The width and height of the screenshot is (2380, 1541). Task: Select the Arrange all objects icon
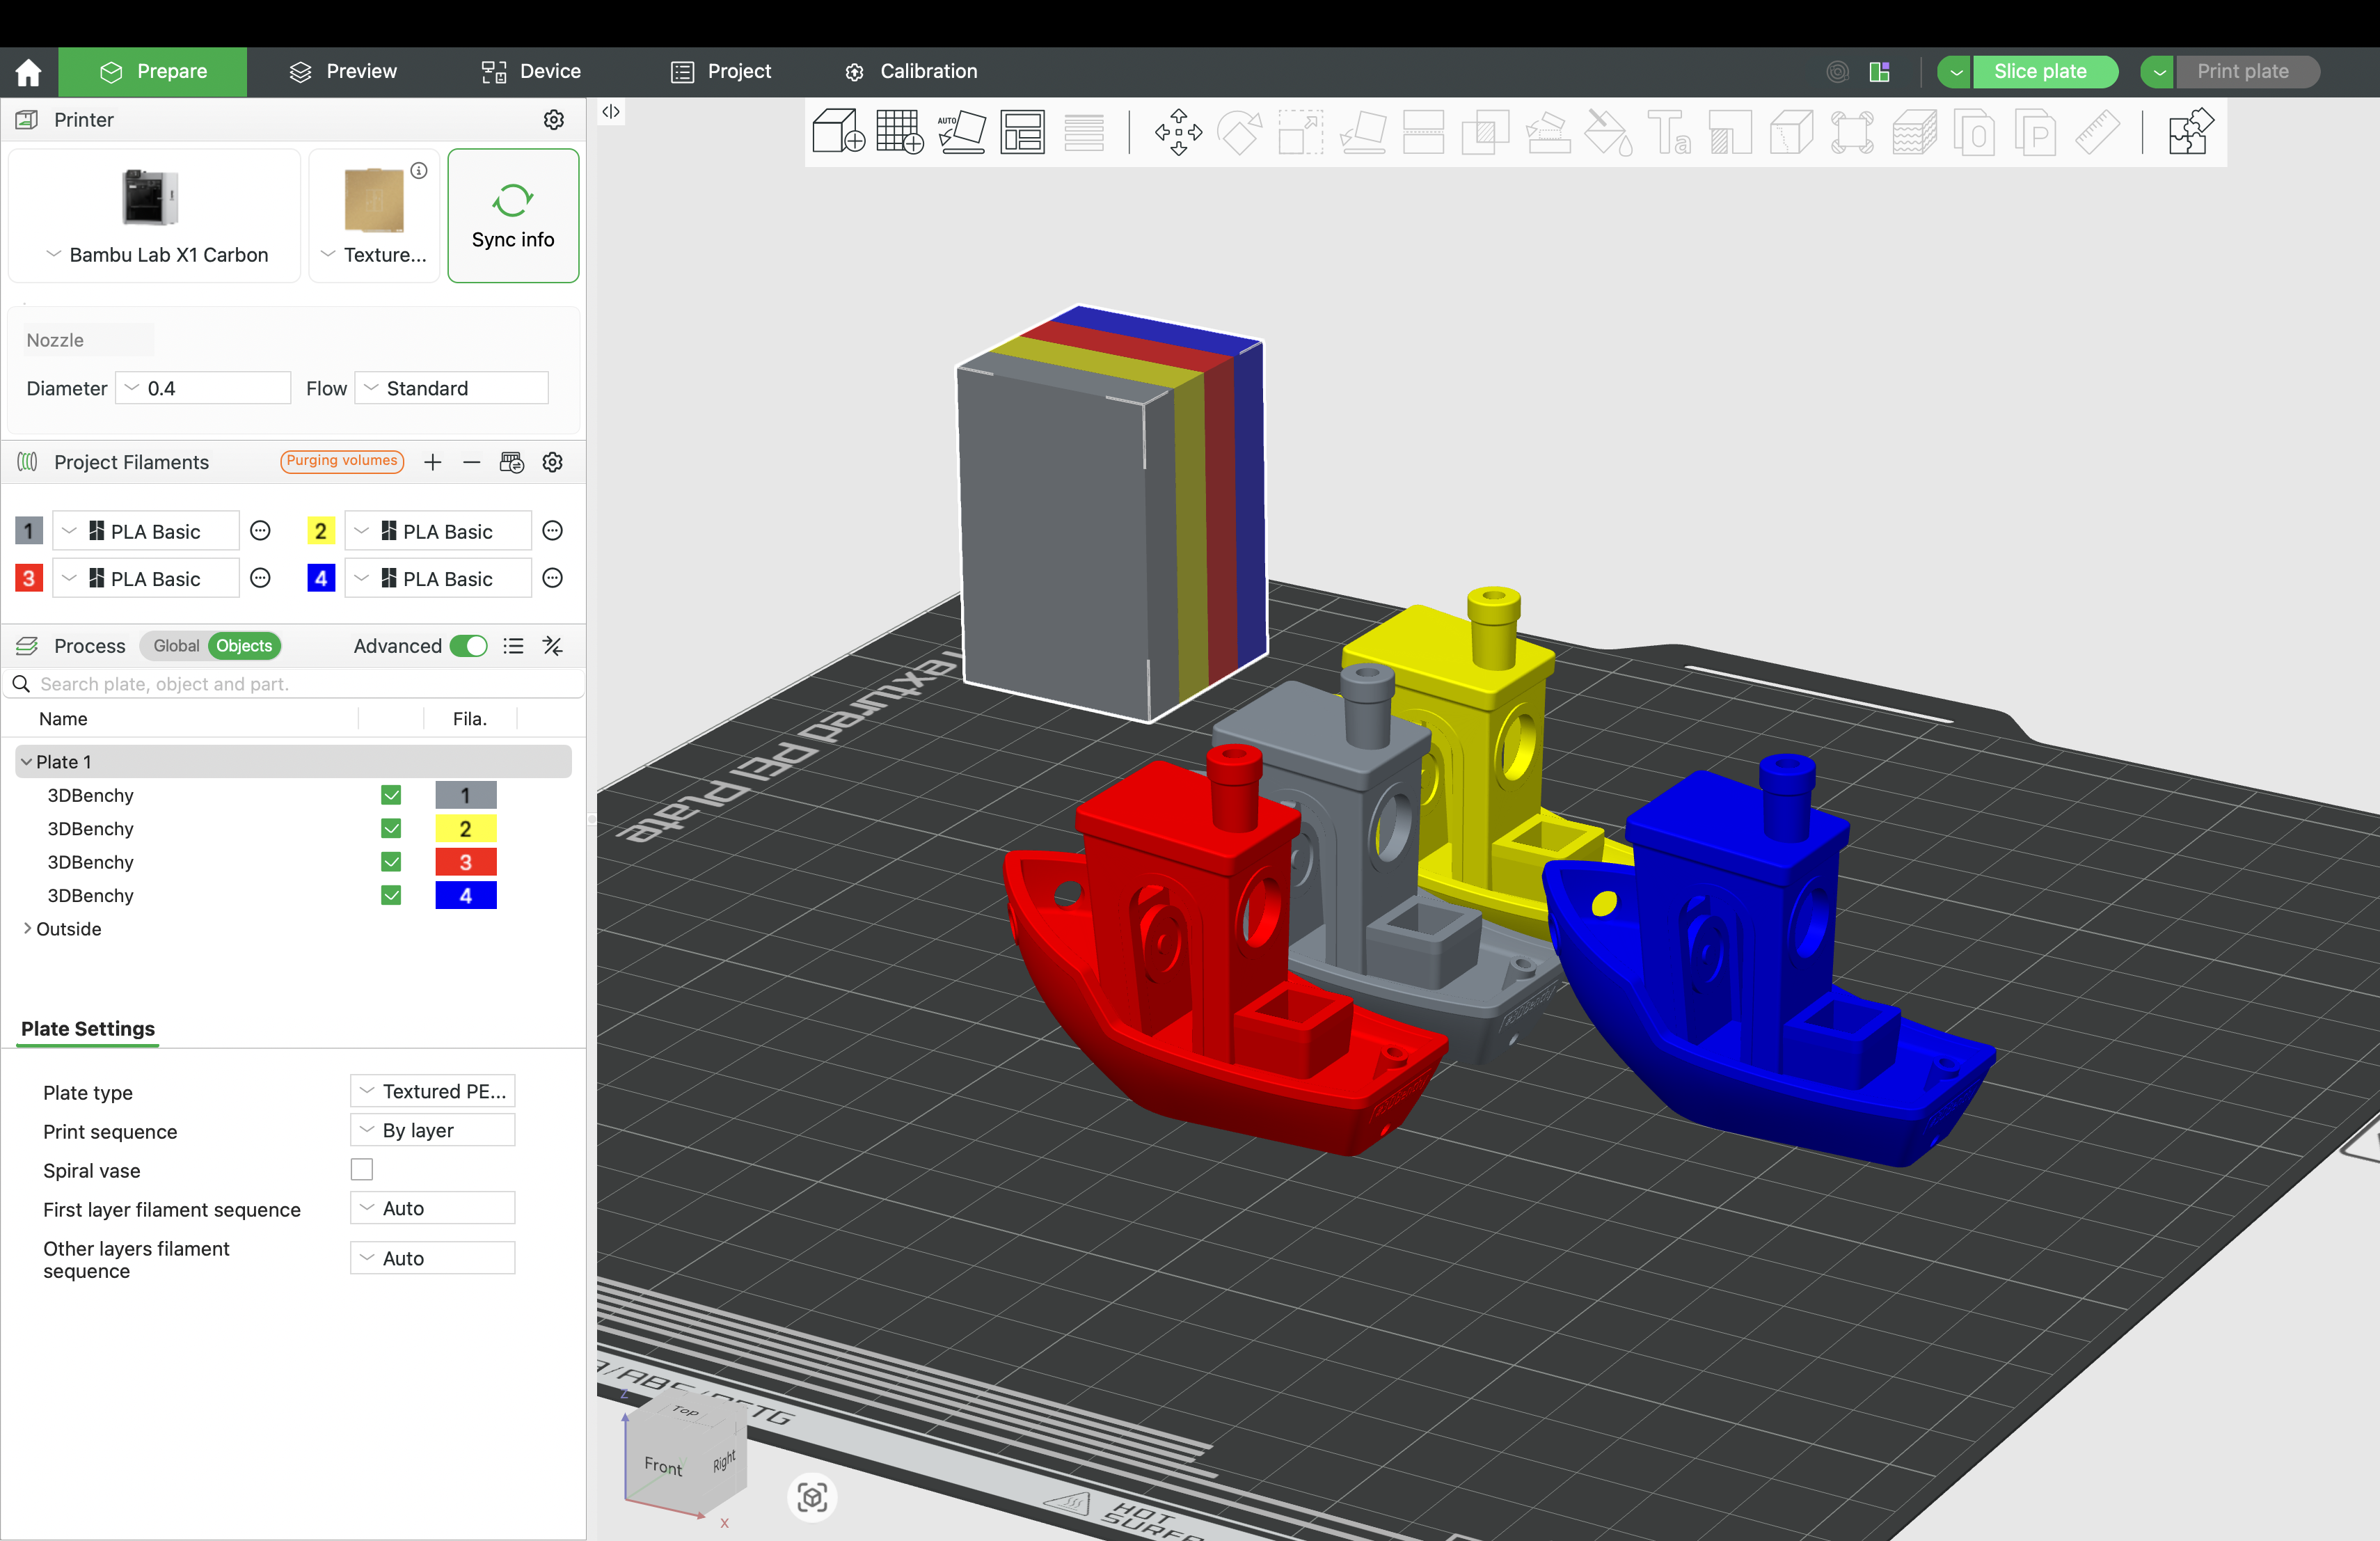pyautogui.click(x=1022, y=132)
